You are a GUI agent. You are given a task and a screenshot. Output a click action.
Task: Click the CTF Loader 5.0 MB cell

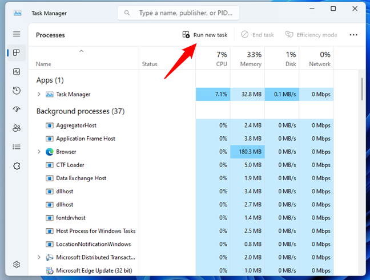pos(247,165)
